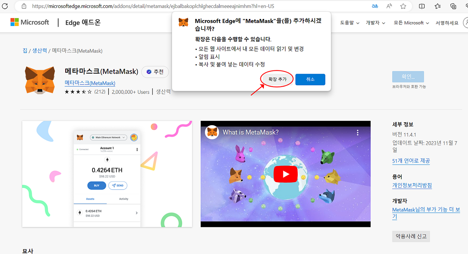The image size is (468, 254).
Task: Click the greyed-out confirm button
Action: click(408, 77)
